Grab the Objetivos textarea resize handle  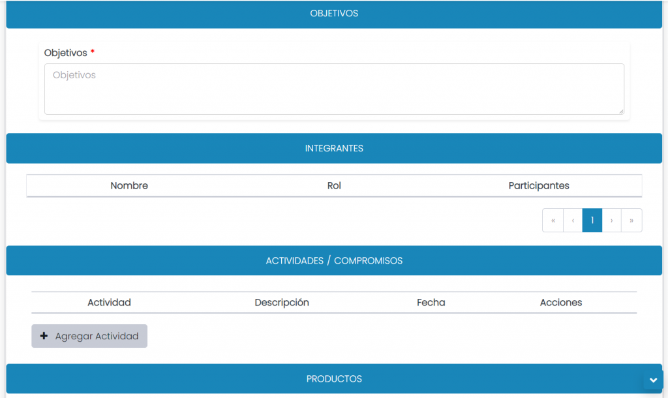tap(620, 111)
